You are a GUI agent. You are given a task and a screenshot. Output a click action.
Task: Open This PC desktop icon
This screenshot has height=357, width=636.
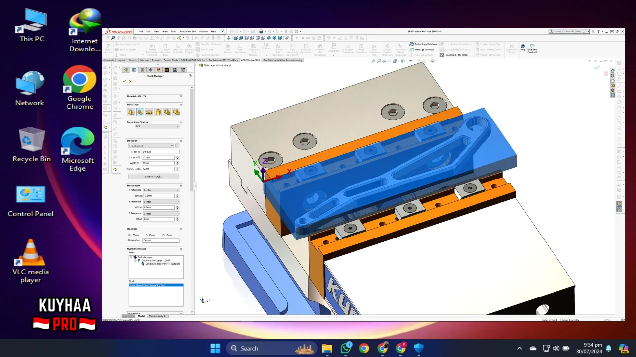[x=32, y=25]
